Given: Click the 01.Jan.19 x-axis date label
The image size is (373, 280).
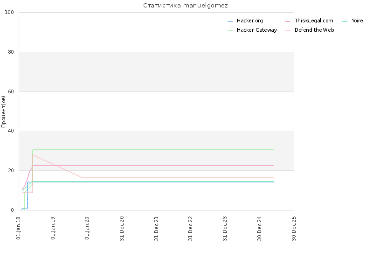Looking at the screenshot, I should click(x=53, y=228).
